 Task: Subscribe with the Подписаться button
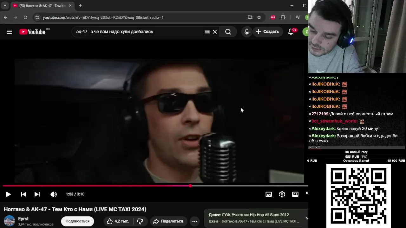77,221
